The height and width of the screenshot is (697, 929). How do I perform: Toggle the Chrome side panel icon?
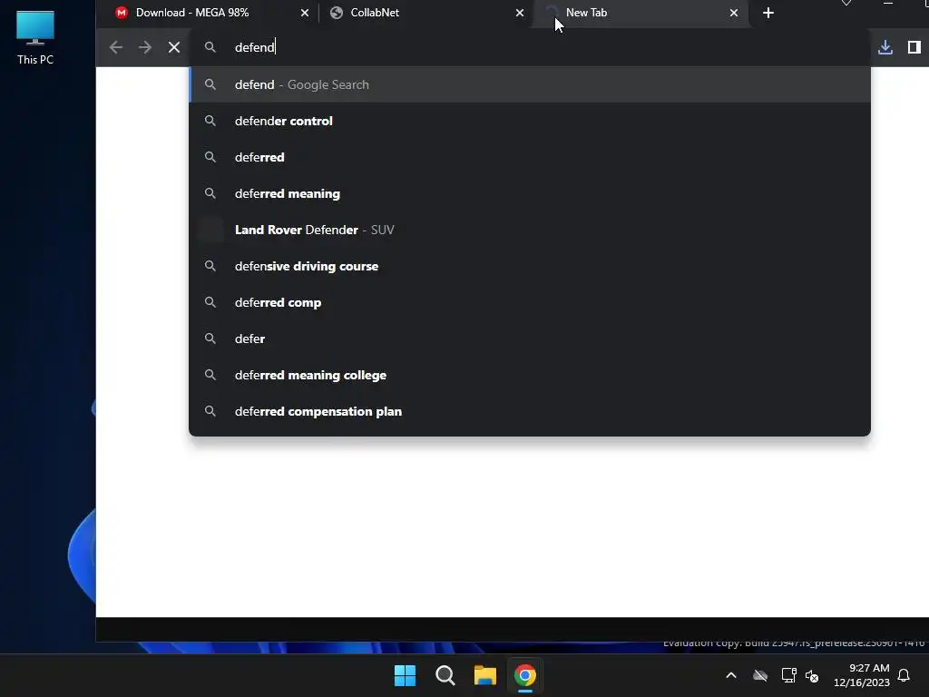pos(914,47)
